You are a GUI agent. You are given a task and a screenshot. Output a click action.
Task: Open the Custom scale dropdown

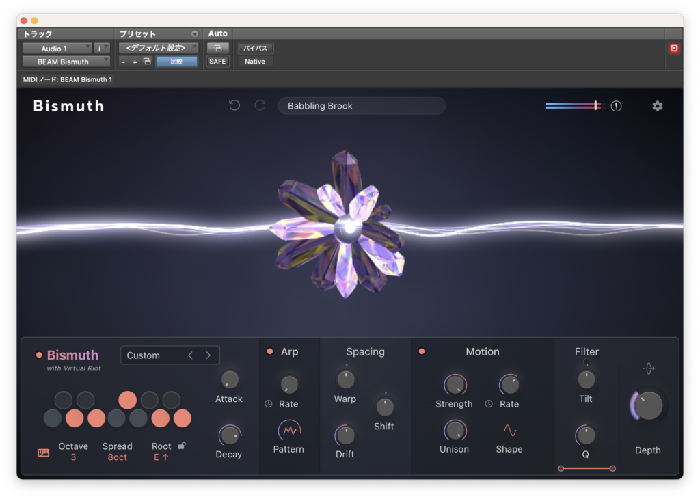[170, 355]
